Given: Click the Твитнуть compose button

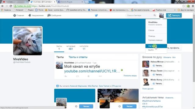Looking at the screenshot, I should (x=174, y=15).
